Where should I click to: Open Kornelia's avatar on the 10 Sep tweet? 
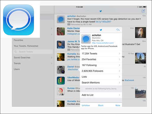coord(61,57)
